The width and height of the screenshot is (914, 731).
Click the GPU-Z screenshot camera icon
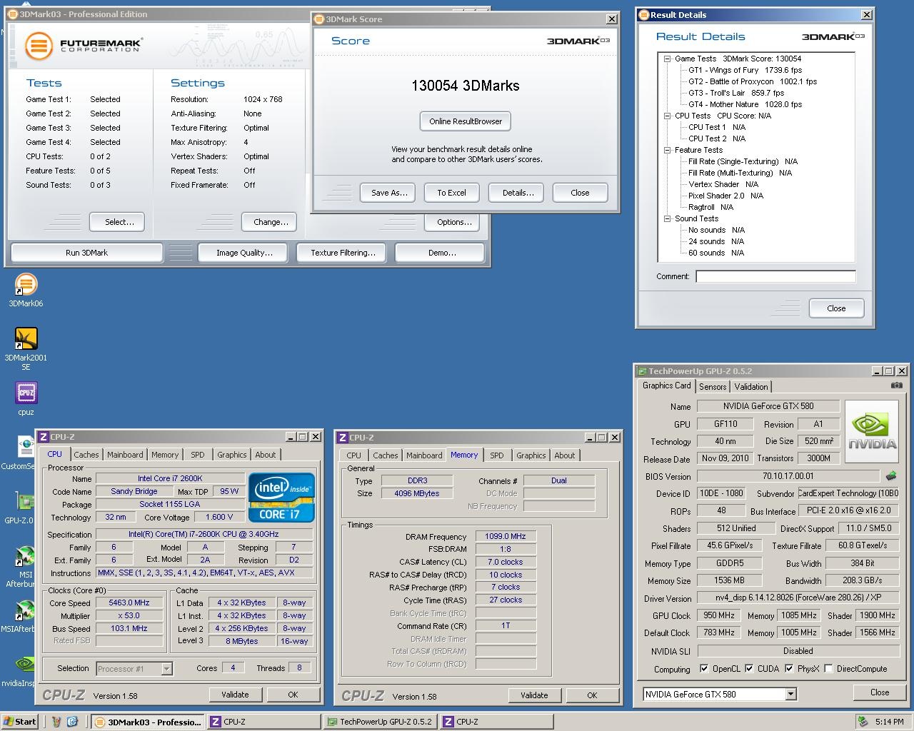(x=896, y=385)
